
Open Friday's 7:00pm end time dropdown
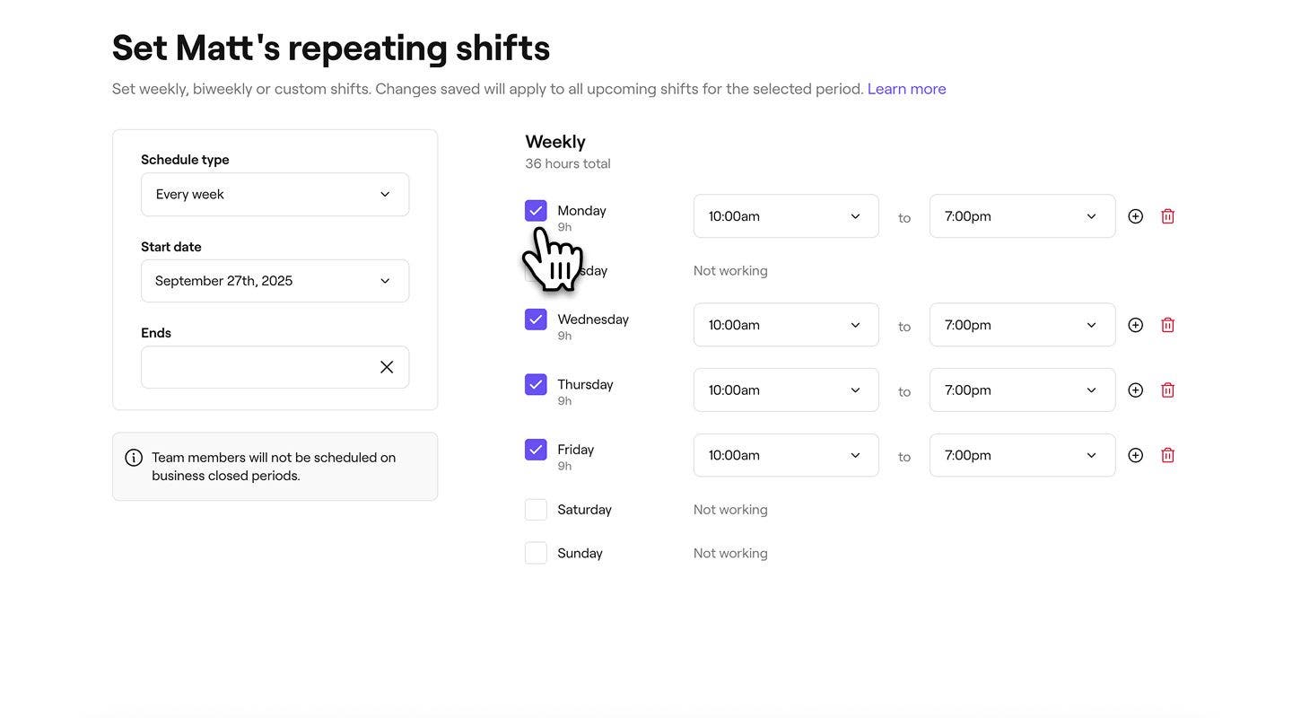click(1022, 455)
